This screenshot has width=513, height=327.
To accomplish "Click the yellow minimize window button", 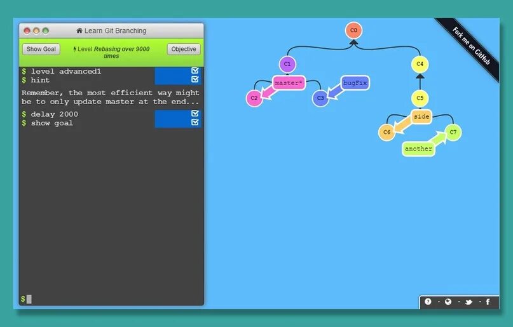I will point(36,30).
